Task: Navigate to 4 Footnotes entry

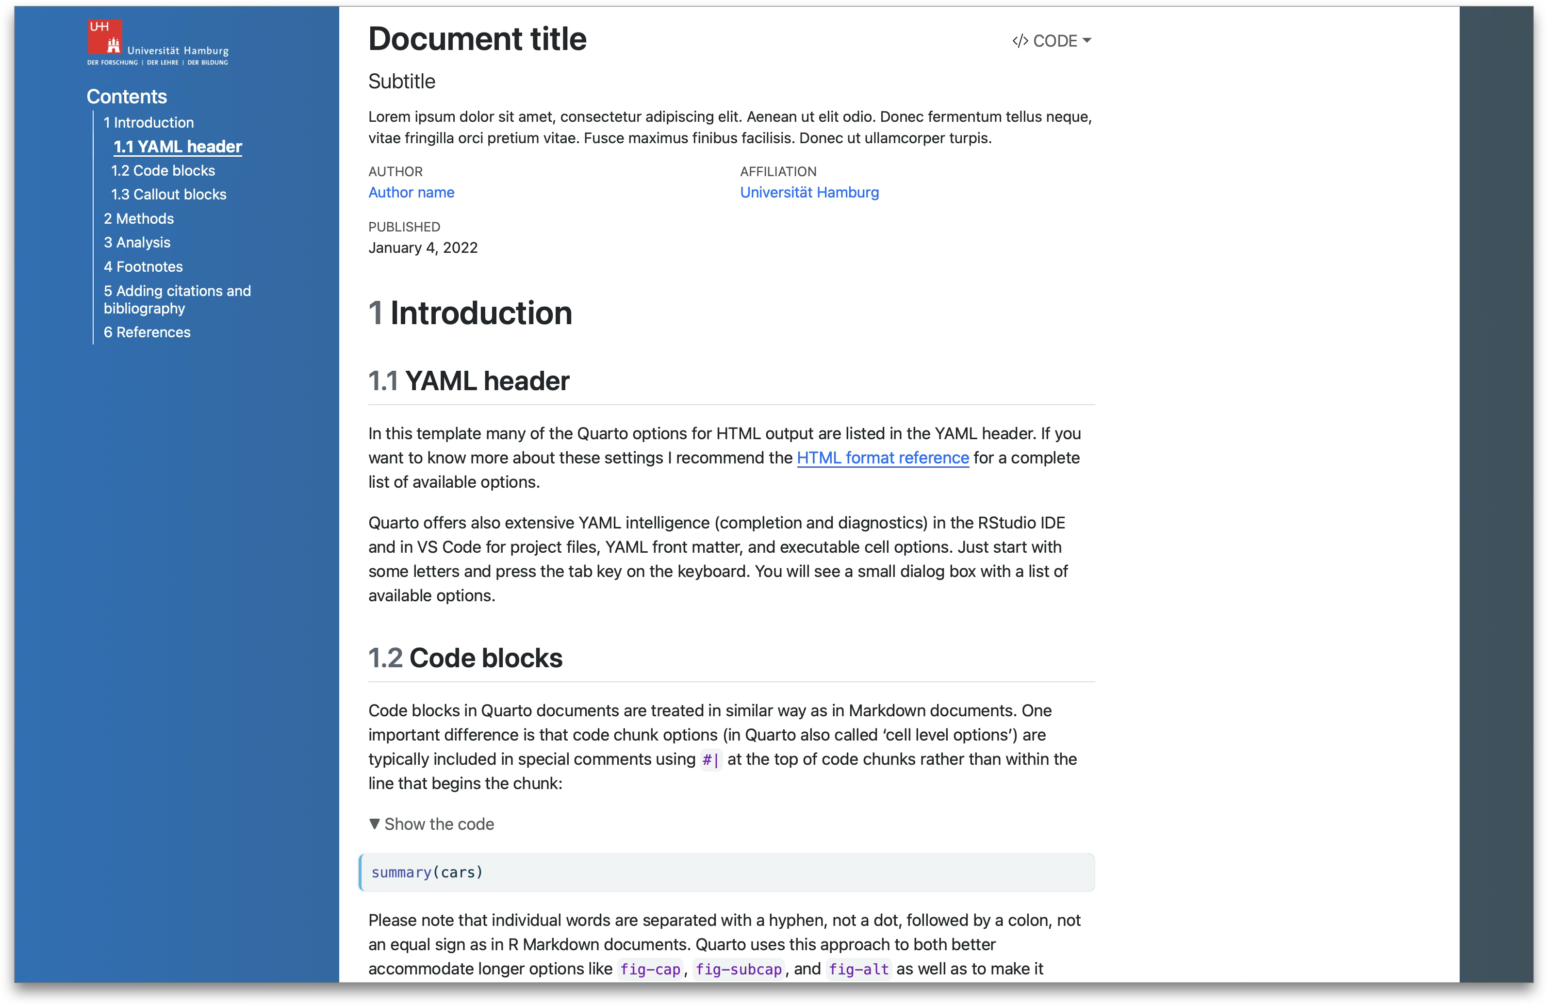Action: pyautogui.click(x=143, y=266)
